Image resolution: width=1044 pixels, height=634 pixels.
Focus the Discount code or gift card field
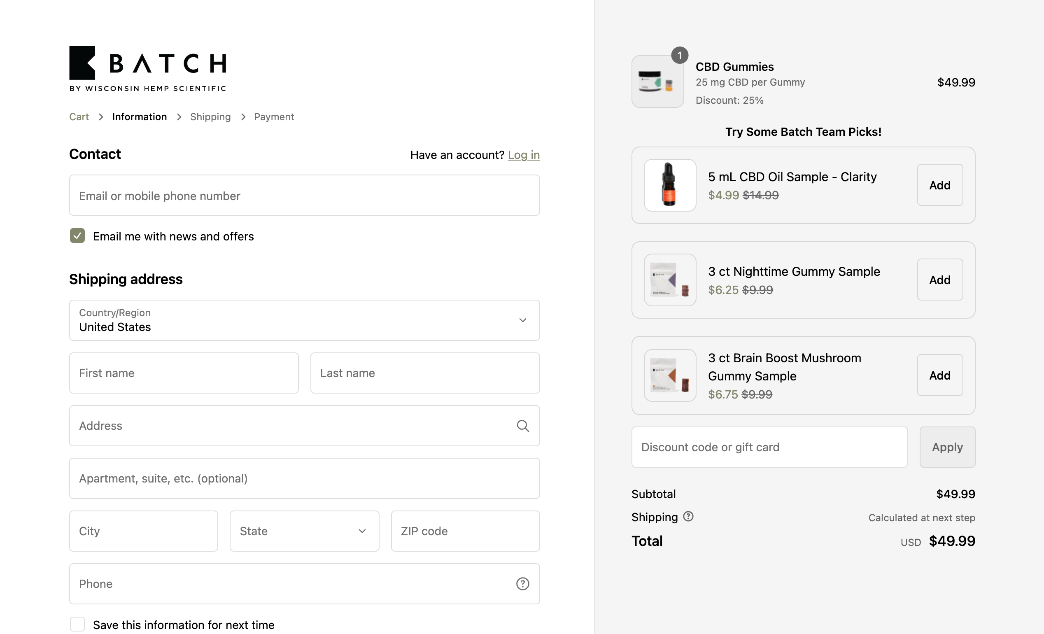pos(769,447)
